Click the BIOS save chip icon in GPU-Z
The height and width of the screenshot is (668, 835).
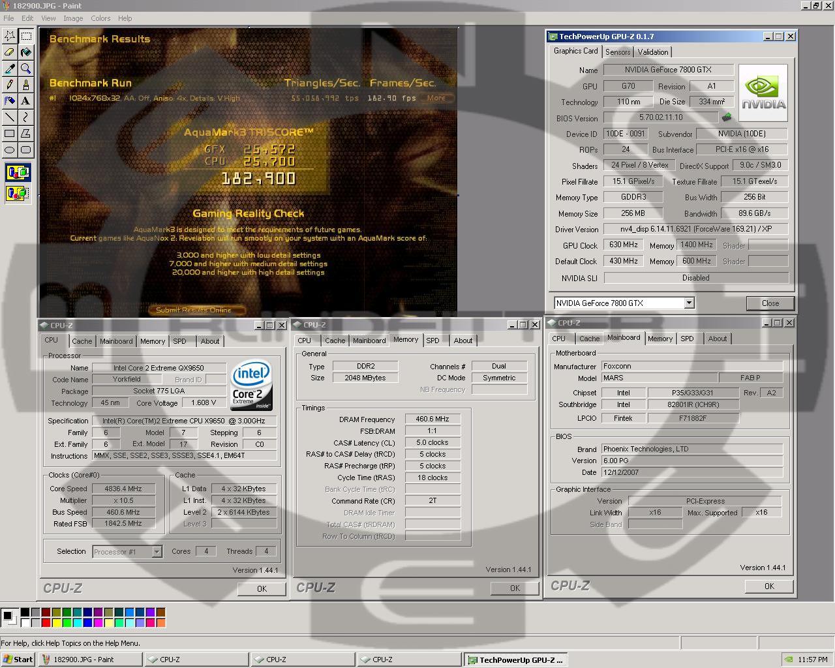(x=727, y=117)
